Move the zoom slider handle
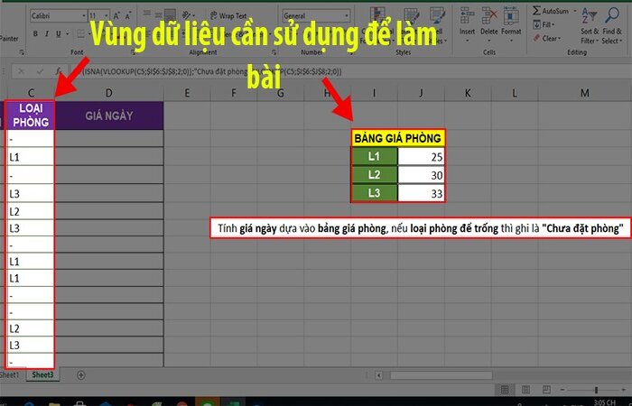This screenshot has width=632, height=406. coord(596,390)
